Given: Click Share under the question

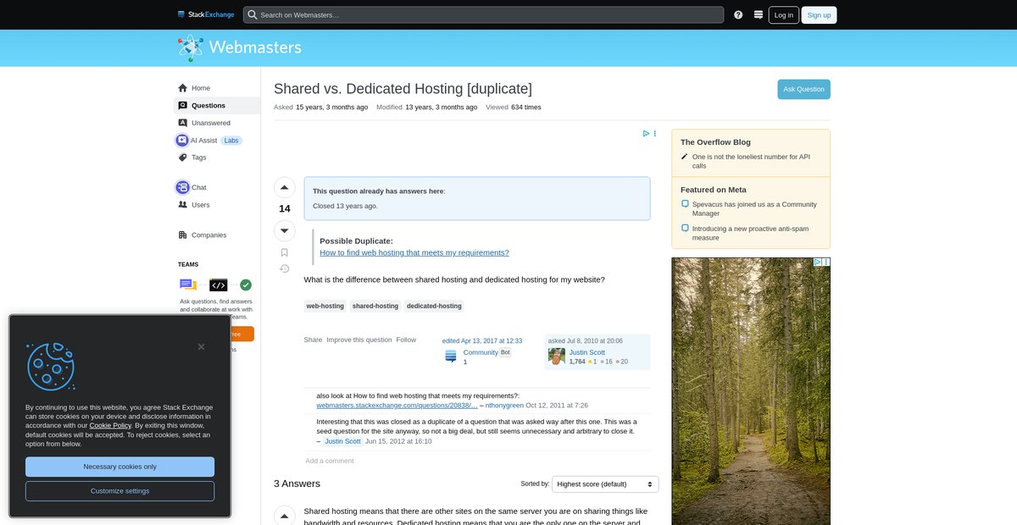Looking at the screenshot, I should 314,340.
